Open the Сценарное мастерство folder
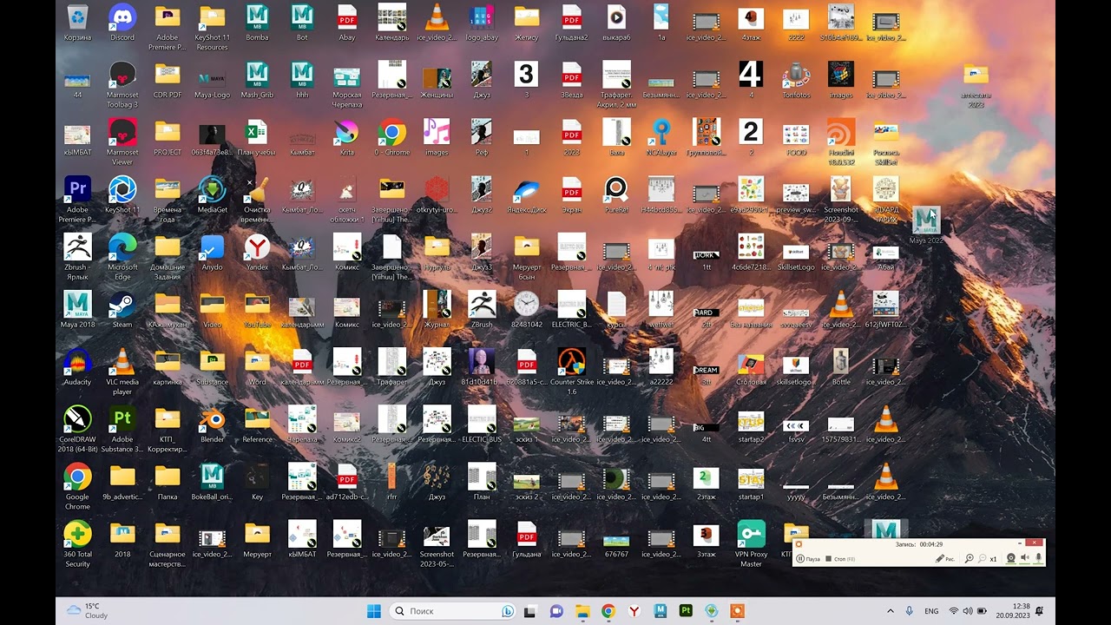1111x625 pixels. (x=168, y=544)
